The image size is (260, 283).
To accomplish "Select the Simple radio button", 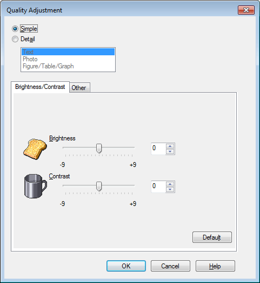I will [15, 29].
